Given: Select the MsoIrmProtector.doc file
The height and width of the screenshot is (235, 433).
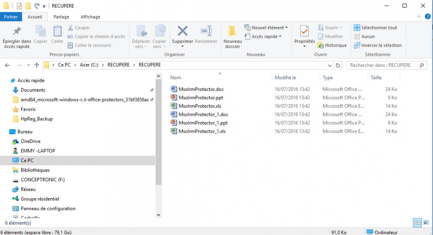Looking at the screenshot, I should (x=201, y=89).
